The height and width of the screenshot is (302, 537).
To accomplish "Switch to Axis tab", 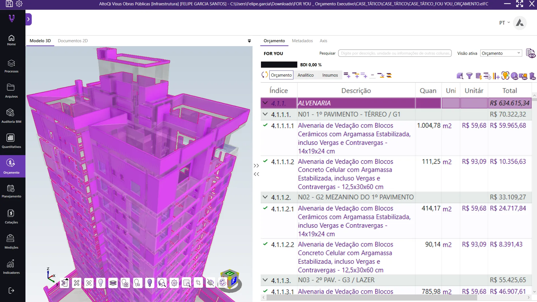I will tap(323, 41).
